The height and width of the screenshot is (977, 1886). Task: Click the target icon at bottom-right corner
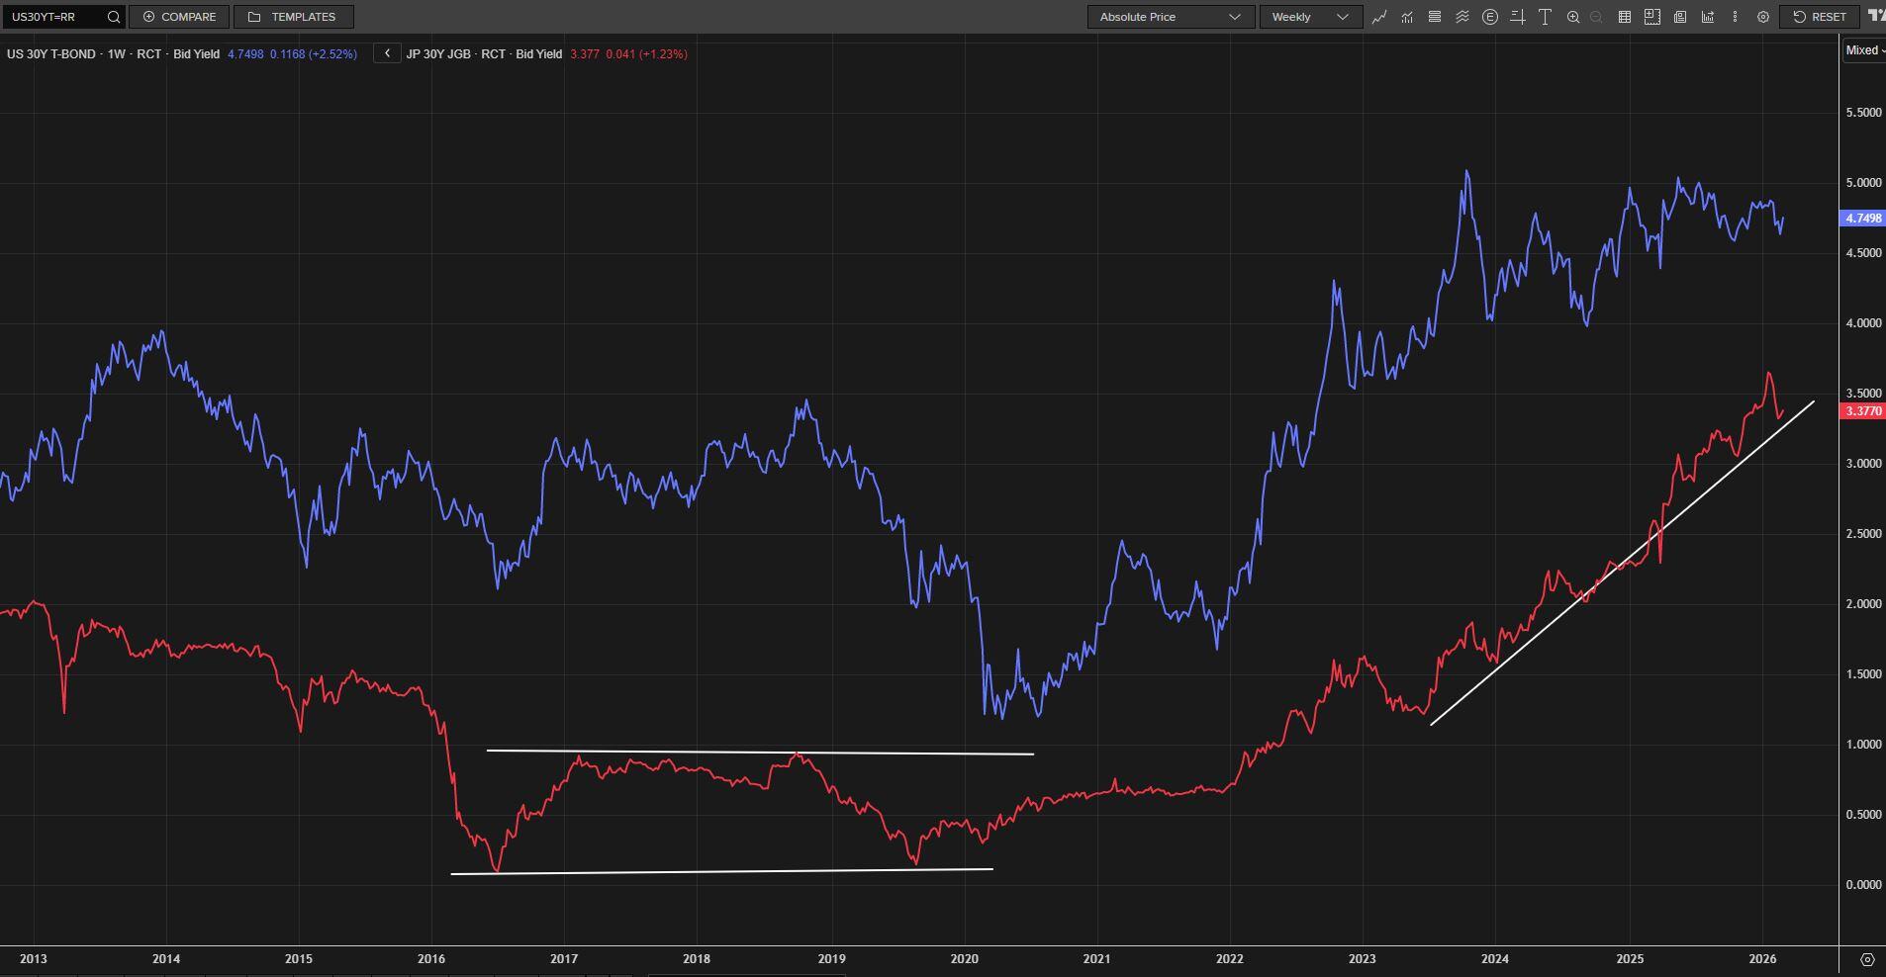[x=1867, y=959]
